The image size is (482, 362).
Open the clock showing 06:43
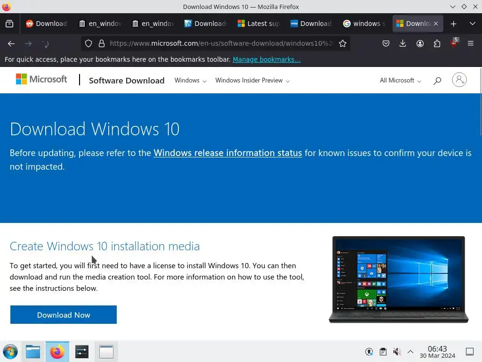(x=437, y=352)
